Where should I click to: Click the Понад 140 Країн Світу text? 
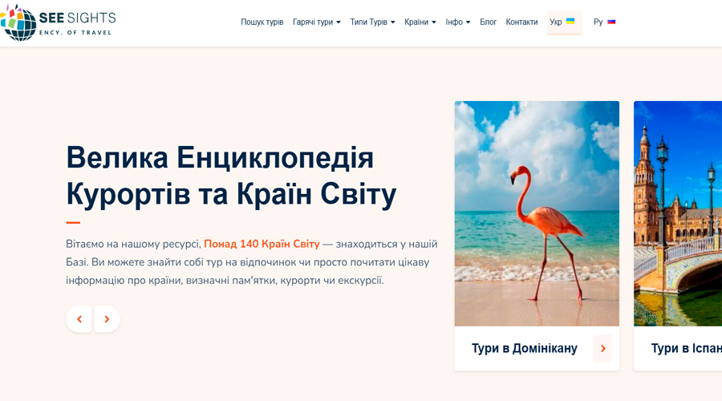click(x=262, y=244)
